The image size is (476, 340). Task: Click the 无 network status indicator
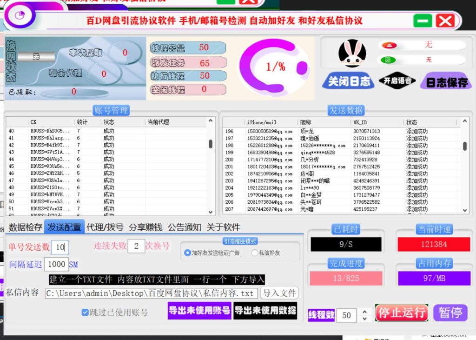(x=36, y=57)
